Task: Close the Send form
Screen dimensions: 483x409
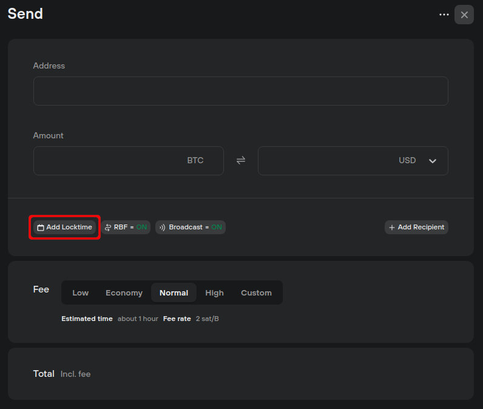Action: (464, 15)
